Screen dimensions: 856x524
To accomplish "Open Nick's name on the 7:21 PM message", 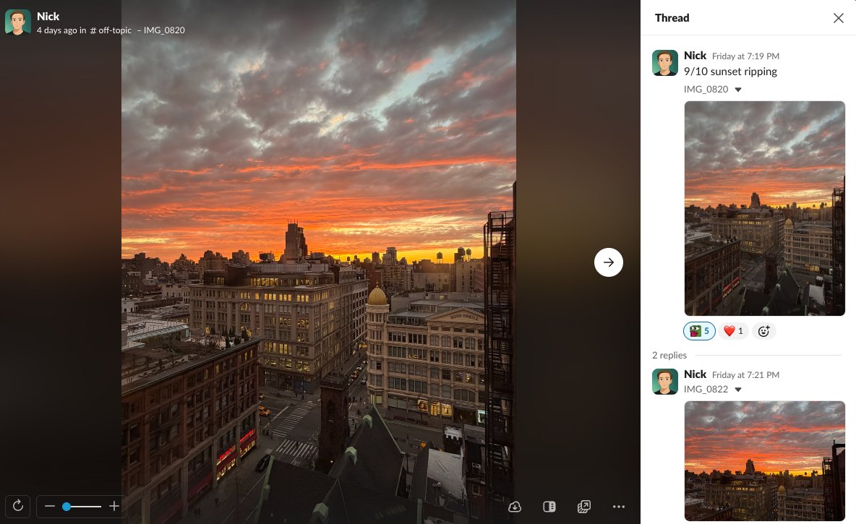I will coord(695,374).
